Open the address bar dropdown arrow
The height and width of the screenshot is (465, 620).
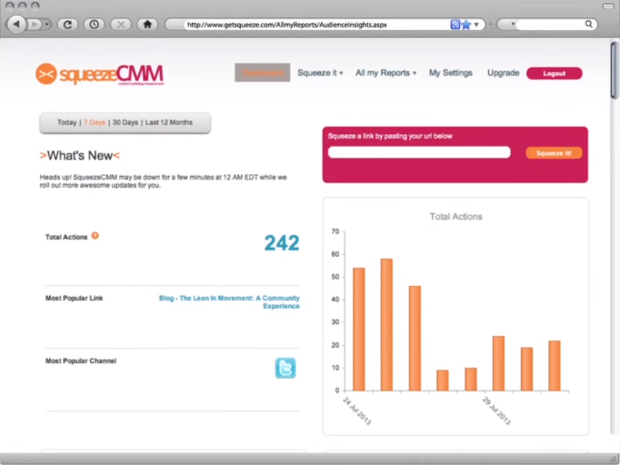[477, 25]
